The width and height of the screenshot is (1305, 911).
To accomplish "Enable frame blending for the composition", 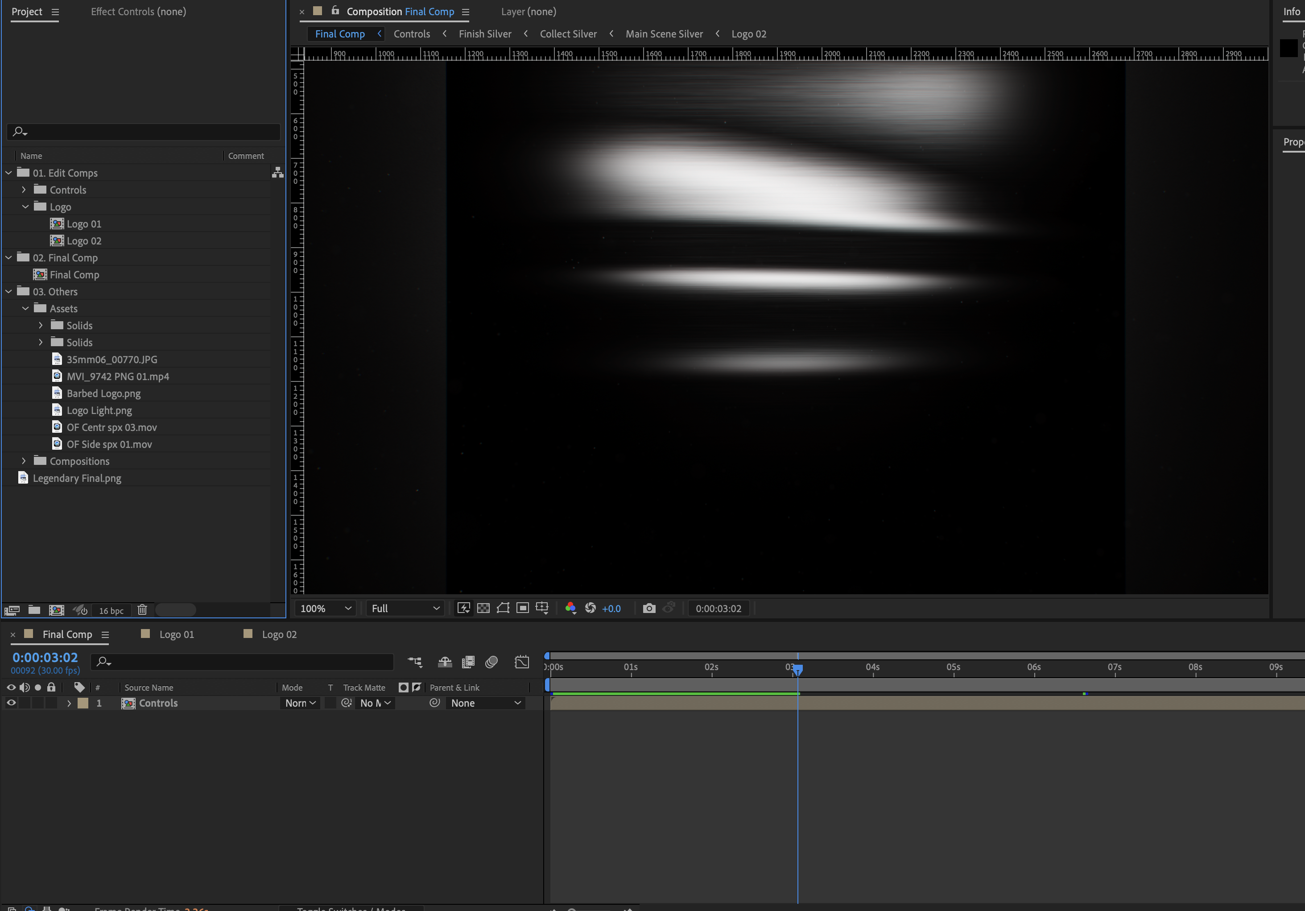I will point(468,662).
